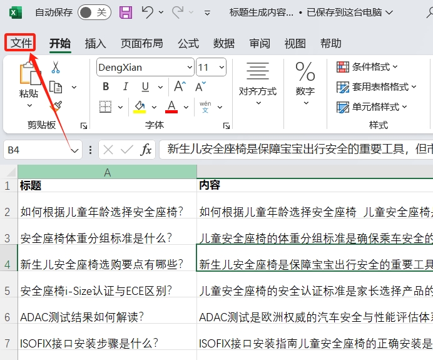Click the Copy icon
This screenshot has height=360, width=433.
[56, 87]
